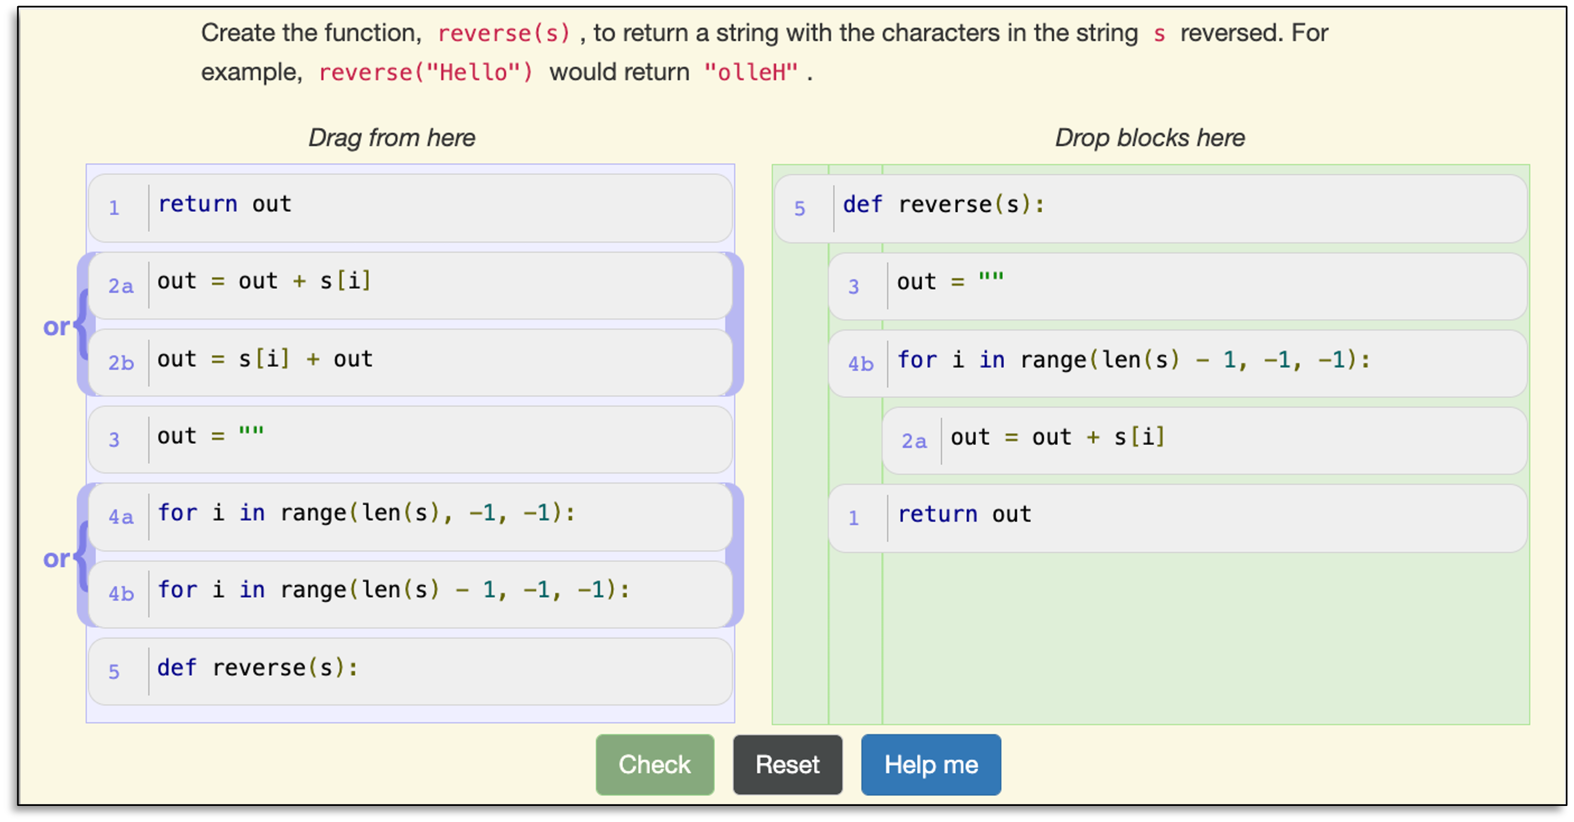
Task: Click the lower 'or' brace label
Action: point(57,559)
